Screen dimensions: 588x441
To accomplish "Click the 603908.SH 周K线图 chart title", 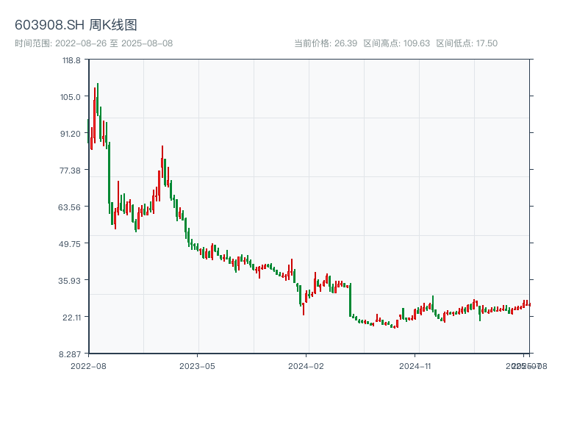I will (76, 25).
